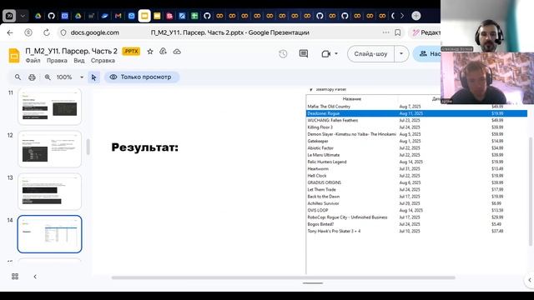Screen dimensions: 534x300
Task: Select slide 11 thumbnail
Action: [x=50, y=107]
